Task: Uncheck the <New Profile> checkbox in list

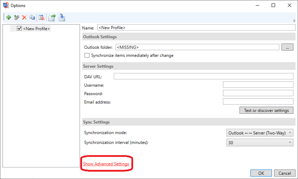Action: click(19, 28)
